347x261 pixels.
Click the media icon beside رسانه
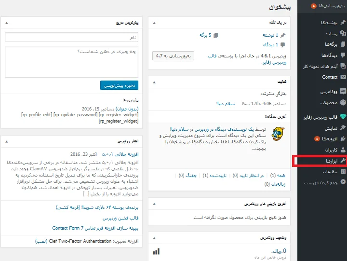343,33
